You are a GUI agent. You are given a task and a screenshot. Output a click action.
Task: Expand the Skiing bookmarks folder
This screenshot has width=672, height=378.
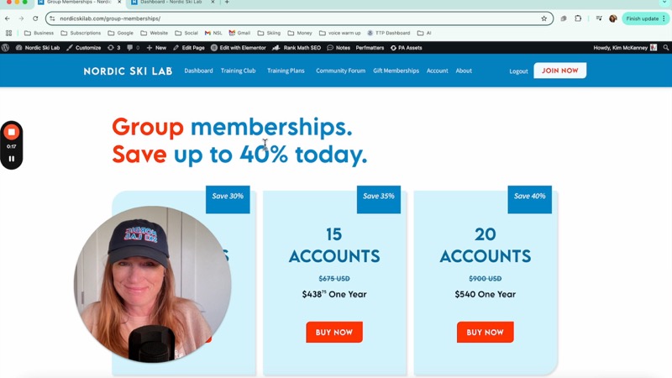click(x=269, y=33)
